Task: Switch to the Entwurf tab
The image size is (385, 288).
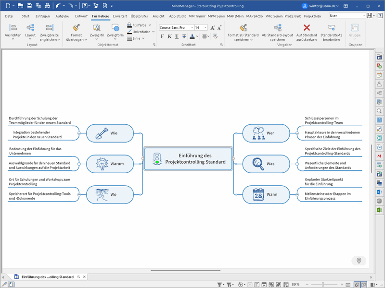Action: [x=81, y=16]
